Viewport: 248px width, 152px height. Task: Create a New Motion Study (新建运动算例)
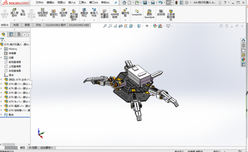(105, 14)
